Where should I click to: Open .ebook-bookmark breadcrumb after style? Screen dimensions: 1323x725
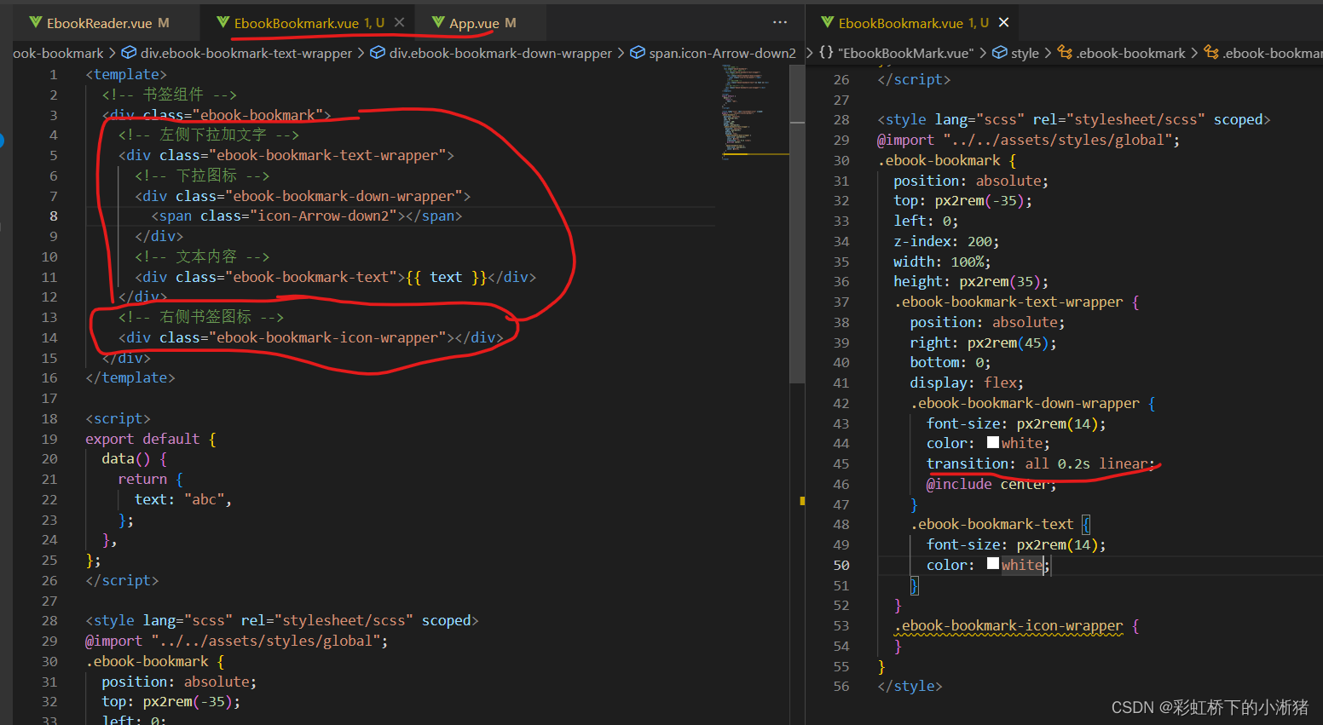tap(1122, 53)
